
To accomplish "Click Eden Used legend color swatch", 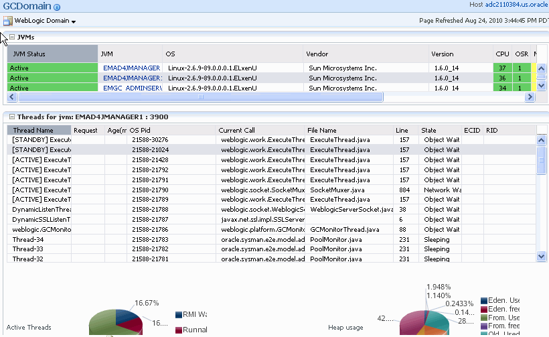I will (x=484, y=301).
